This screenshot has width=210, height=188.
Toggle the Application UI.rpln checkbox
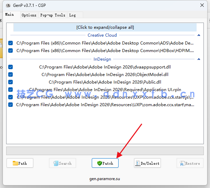point(11,90)
